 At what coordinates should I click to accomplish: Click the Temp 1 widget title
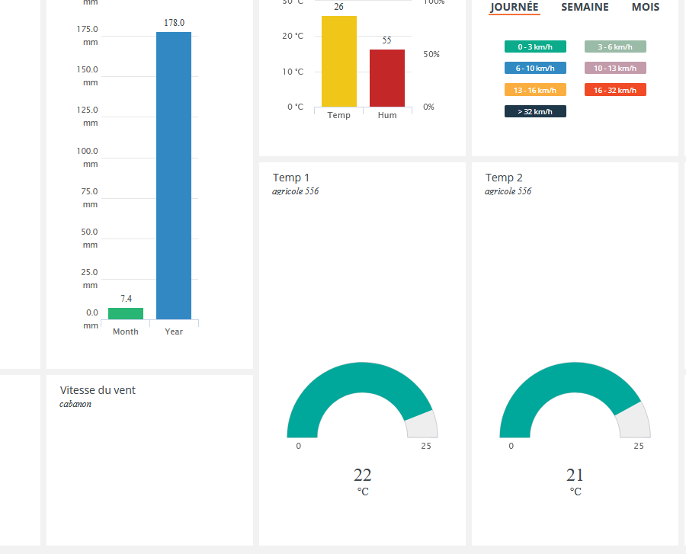click(x=291, y=178)
